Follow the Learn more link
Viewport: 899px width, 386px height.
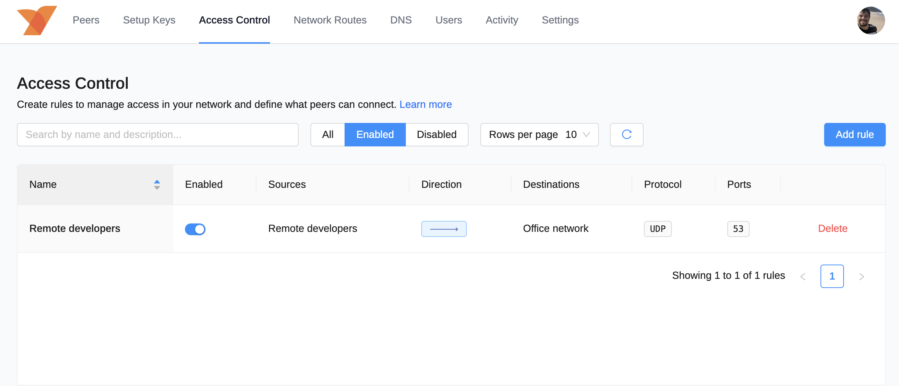tap(425, 105)
